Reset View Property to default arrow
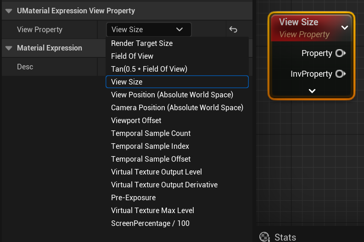364x242 pixels. (233, 29)
